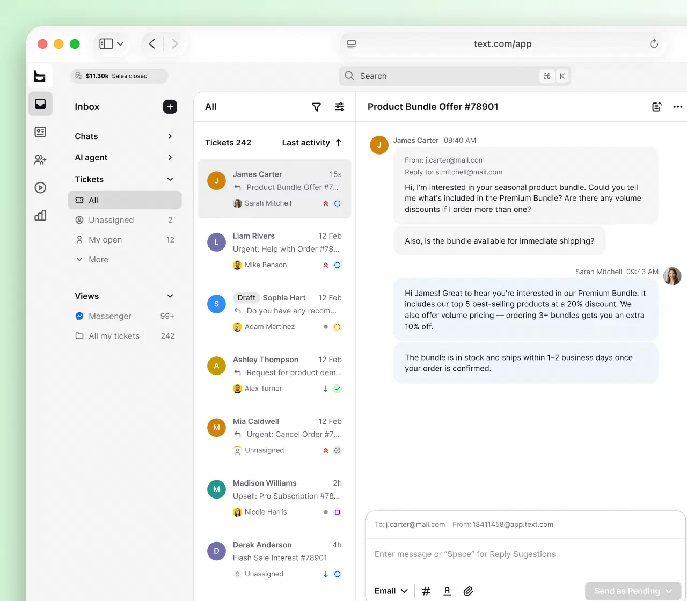Viewport: 687px width, 601px height.
Task: Click the plus button next to Inbox
Action: [170, 107]
